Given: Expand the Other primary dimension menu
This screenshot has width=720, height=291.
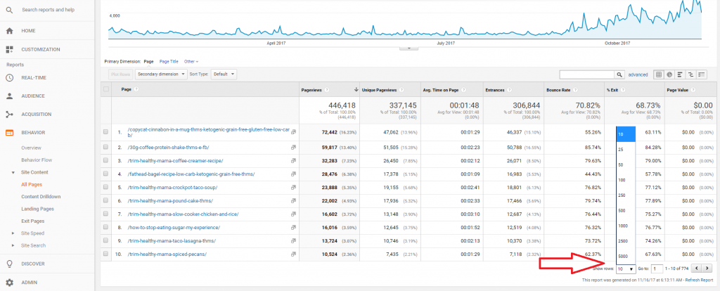Looking at the screenshot, I should click(x=191, y=61).
